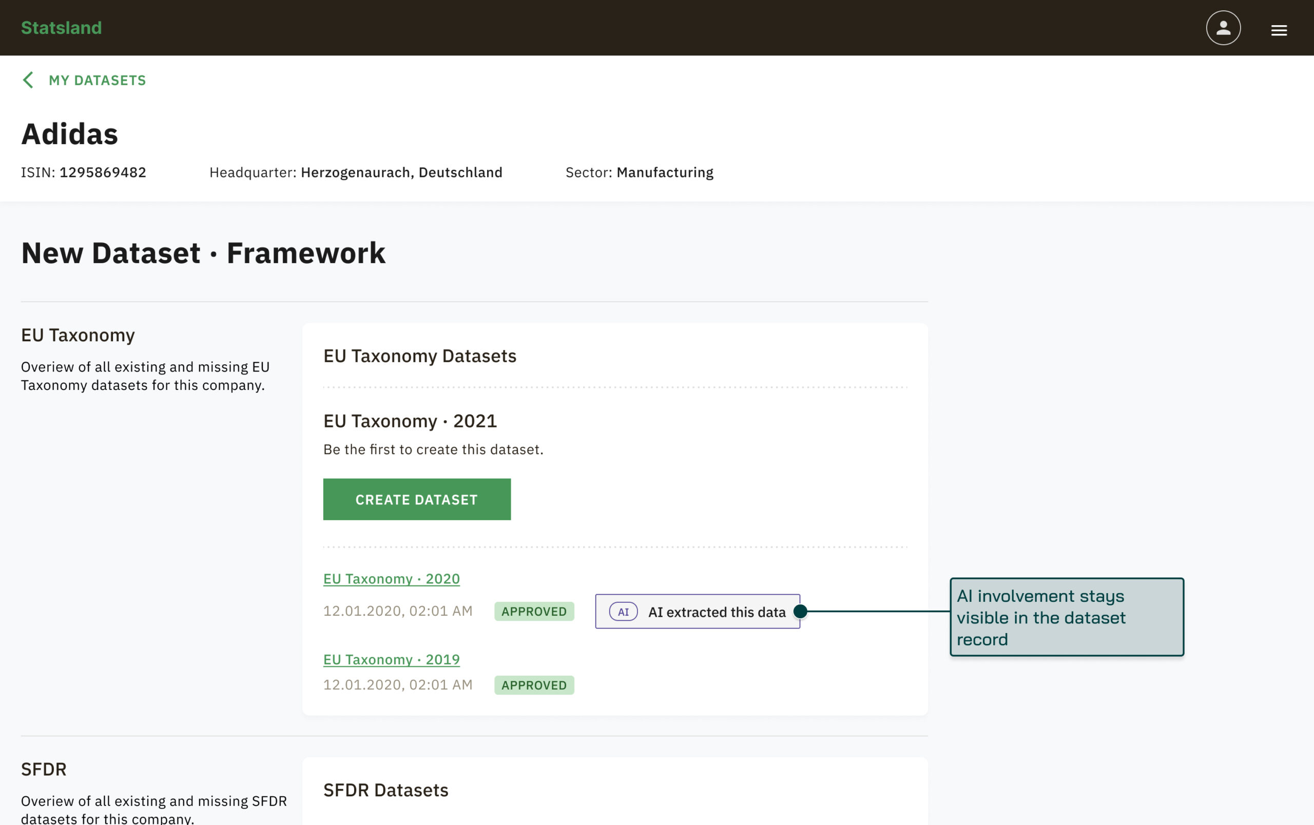Click the SFDR section heading on the left
Screen dimensions: 1314x825
[44, 770]
